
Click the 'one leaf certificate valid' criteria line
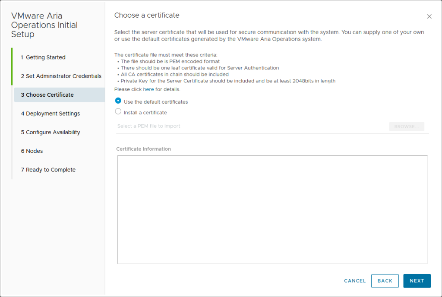(x=199, y=68)
